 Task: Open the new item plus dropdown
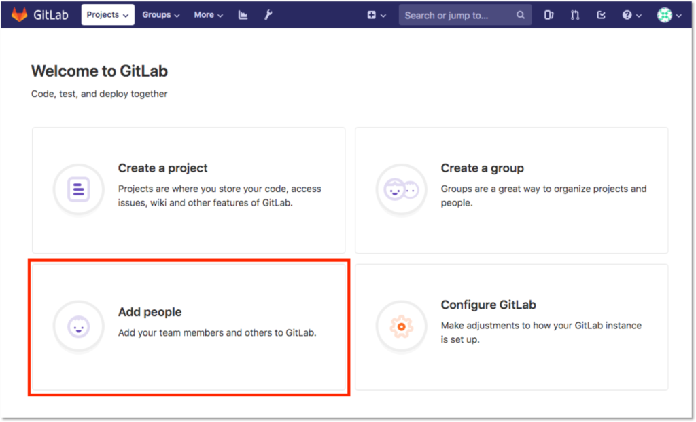click(x=377, y=15)
